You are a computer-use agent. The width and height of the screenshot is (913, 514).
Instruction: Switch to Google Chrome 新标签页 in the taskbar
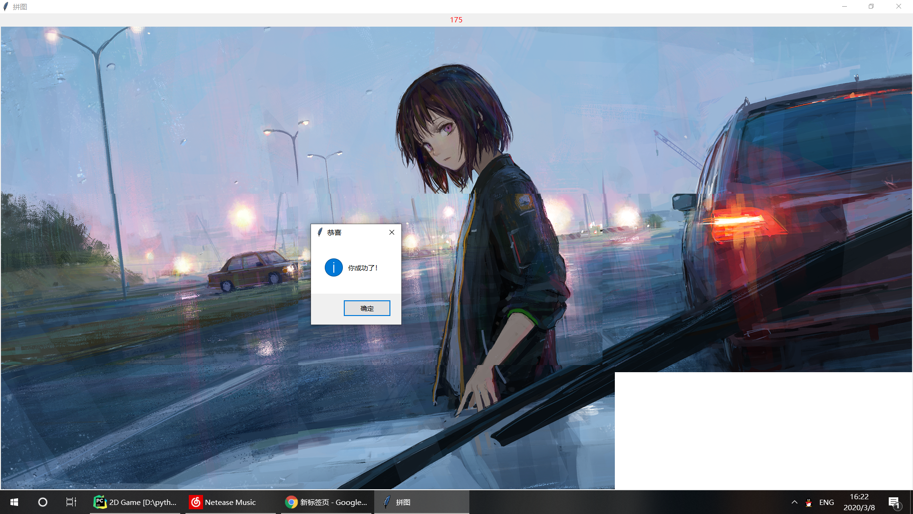(x=326, y=502)
